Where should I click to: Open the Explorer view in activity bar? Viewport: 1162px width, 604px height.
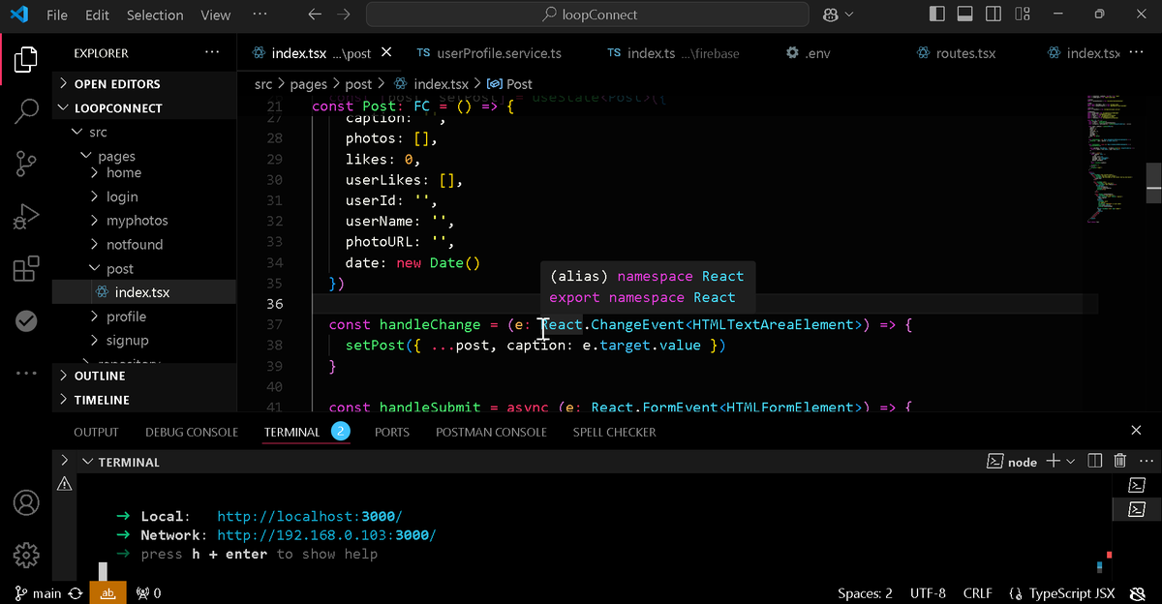26,59
